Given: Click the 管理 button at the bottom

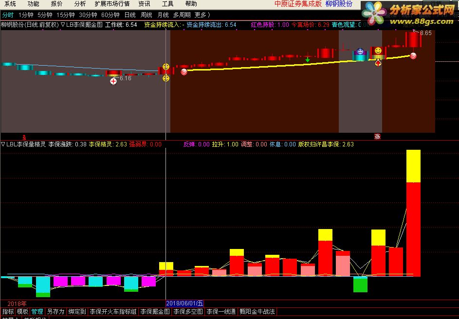Looking at the screenshot, I should pos(37,312).
